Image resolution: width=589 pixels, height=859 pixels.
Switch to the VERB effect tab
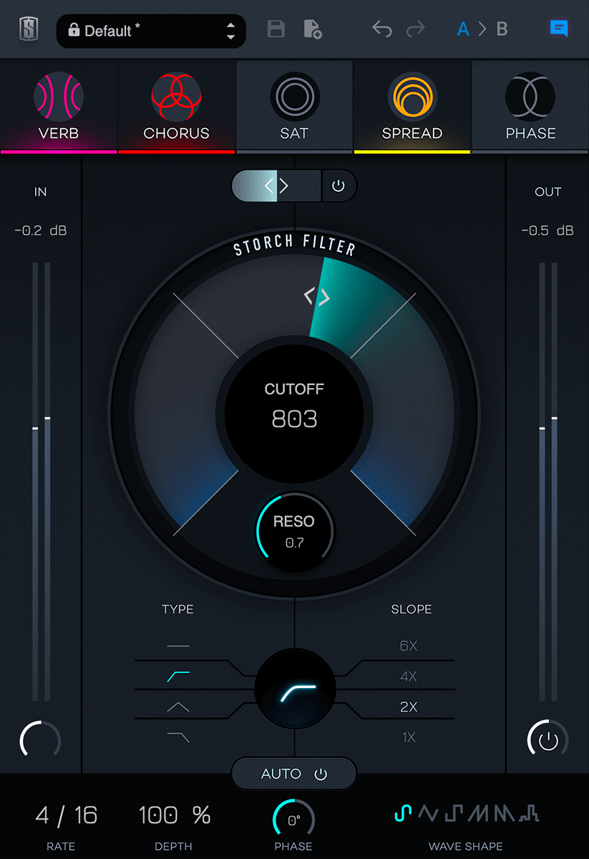59,107
